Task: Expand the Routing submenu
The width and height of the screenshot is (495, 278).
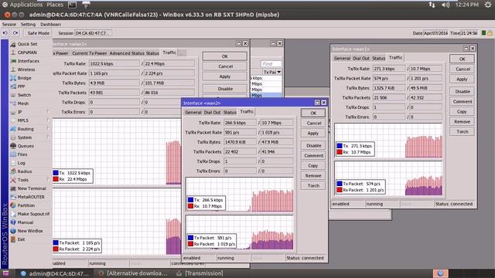Action: tap(48, 129)
